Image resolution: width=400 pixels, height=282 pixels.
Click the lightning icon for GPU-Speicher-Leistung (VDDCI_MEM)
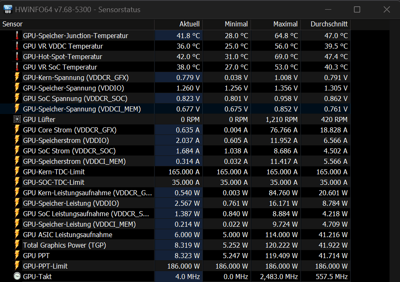tap(17, 224)
